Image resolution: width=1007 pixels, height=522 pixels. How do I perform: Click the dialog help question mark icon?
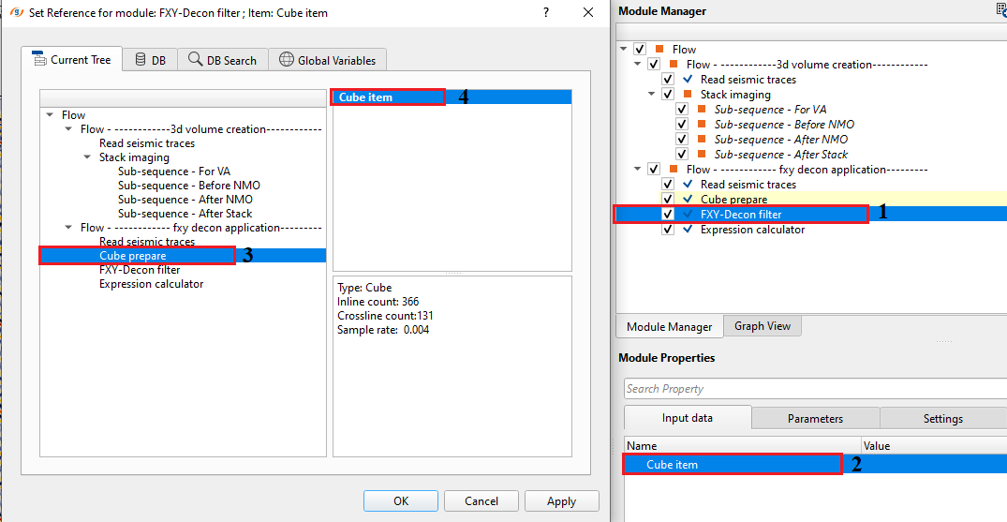pos(546,12)
